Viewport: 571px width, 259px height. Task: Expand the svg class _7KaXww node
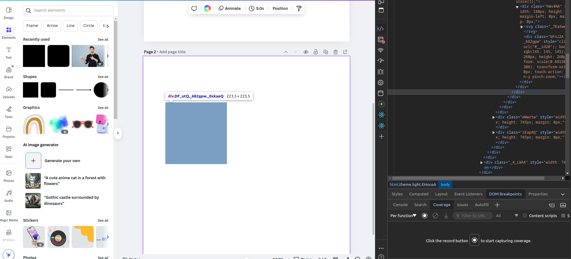[522, 27]
